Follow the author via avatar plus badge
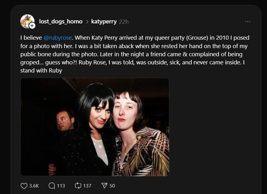The height and width of the screenshot is (194, 267). tap(32, 26)
